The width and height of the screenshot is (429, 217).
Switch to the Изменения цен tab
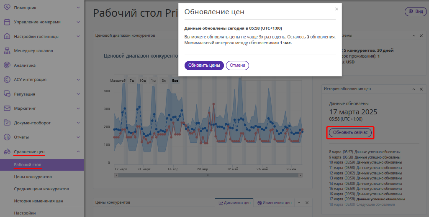click(x=275, y=203)
